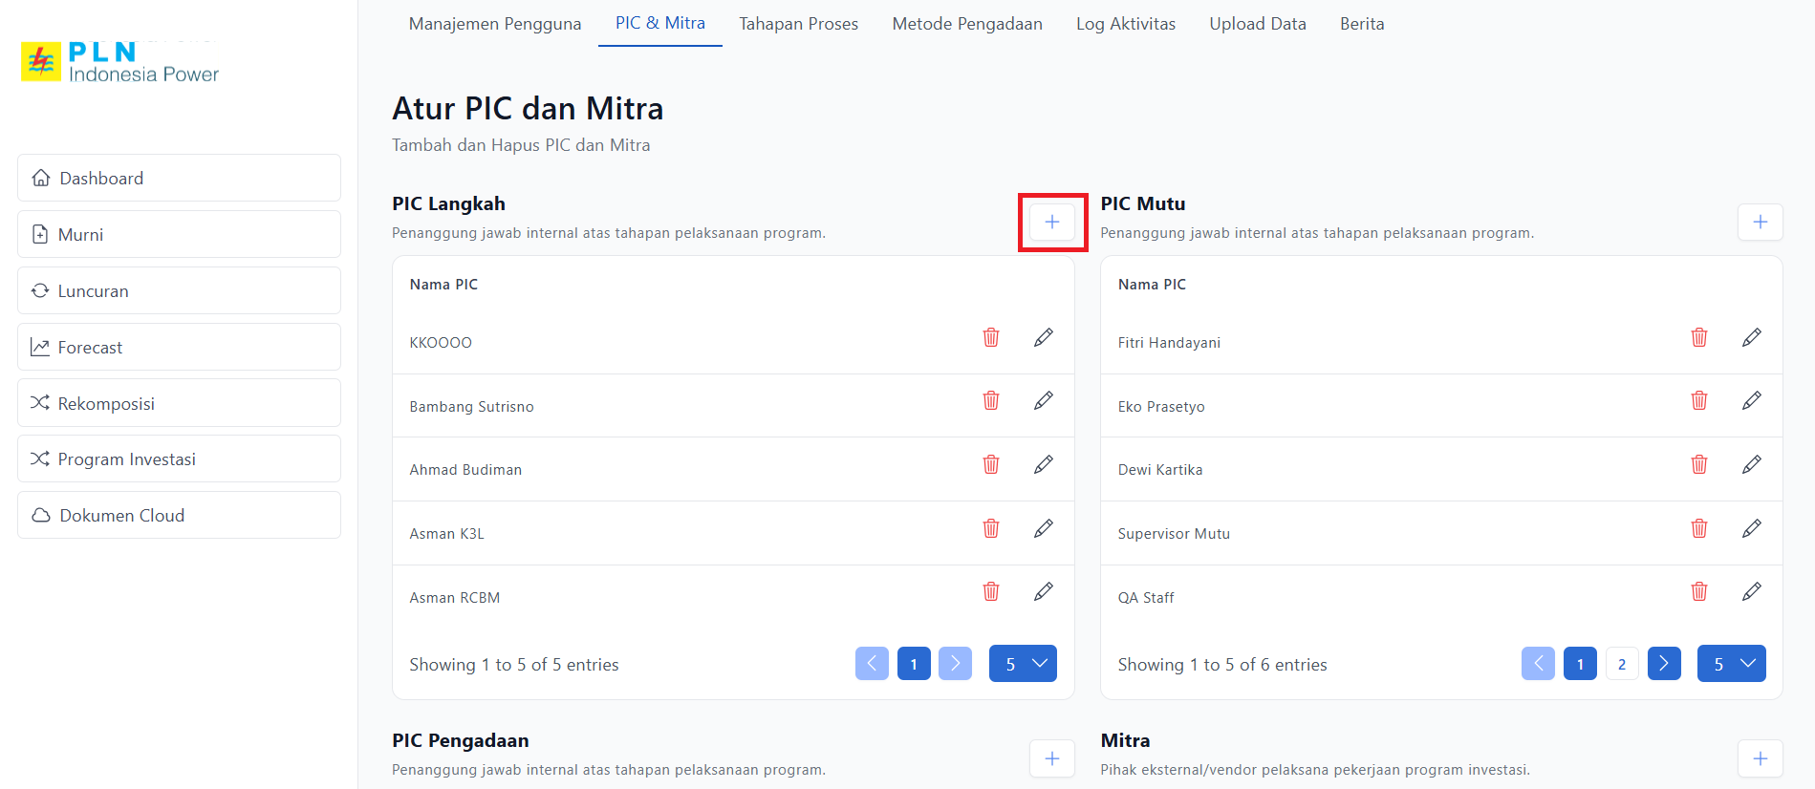Open PIC Mutu page size dropdown
This screenshot has height=789, width=1815.
[x=1731, y=664]
